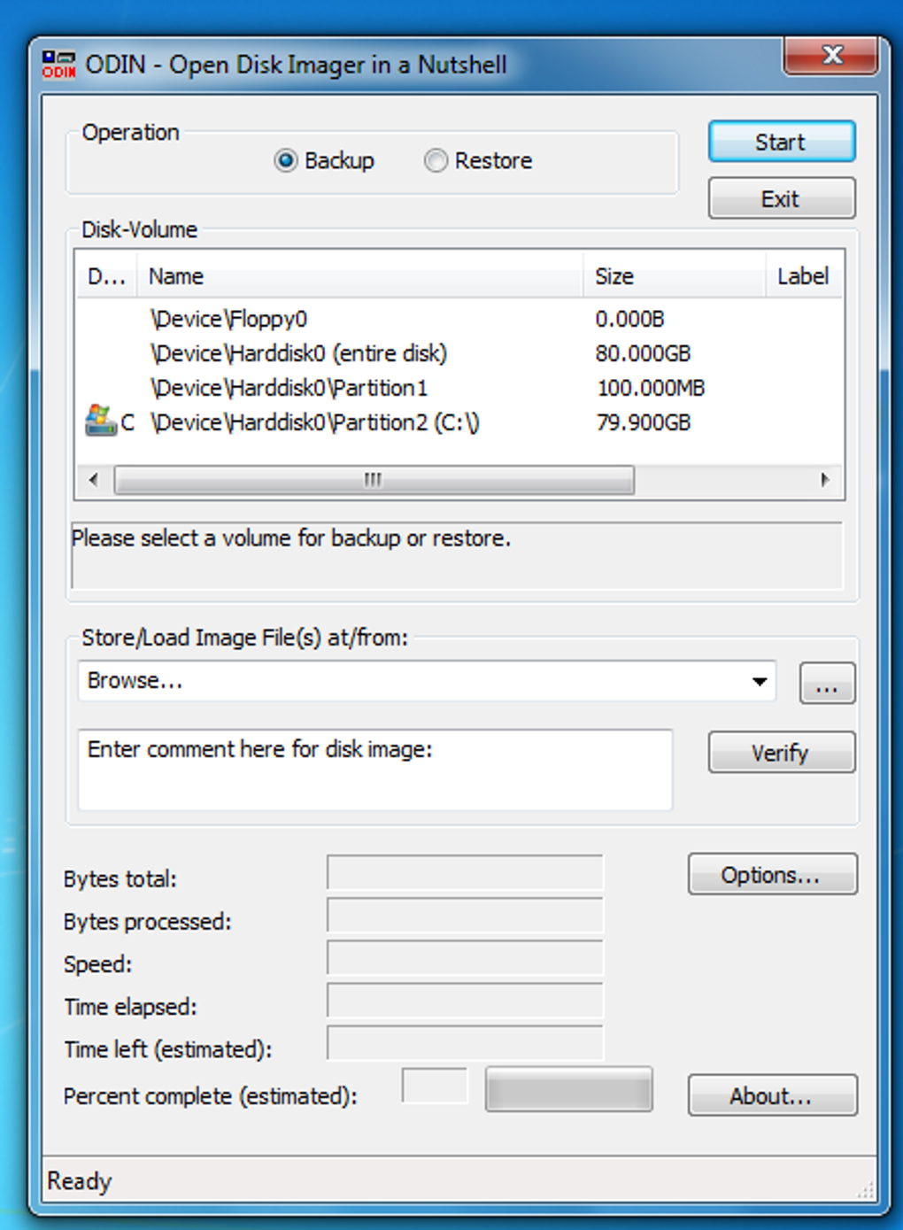Click the Ready status bar text

point(80,1181)
